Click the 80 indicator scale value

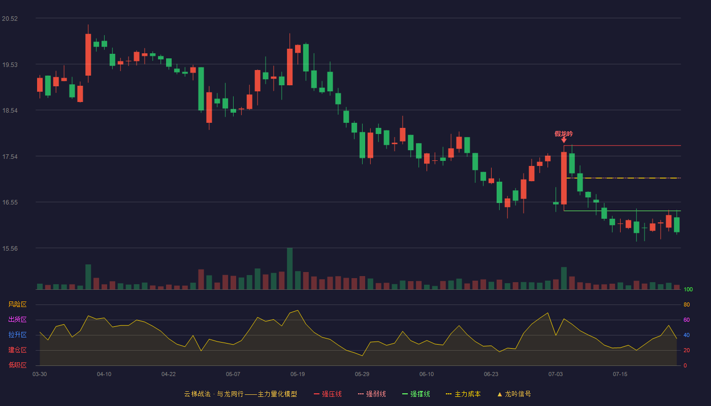(687, 304)
